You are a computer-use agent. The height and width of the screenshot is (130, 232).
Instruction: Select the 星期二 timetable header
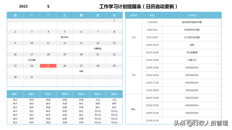tap(32, 94)
